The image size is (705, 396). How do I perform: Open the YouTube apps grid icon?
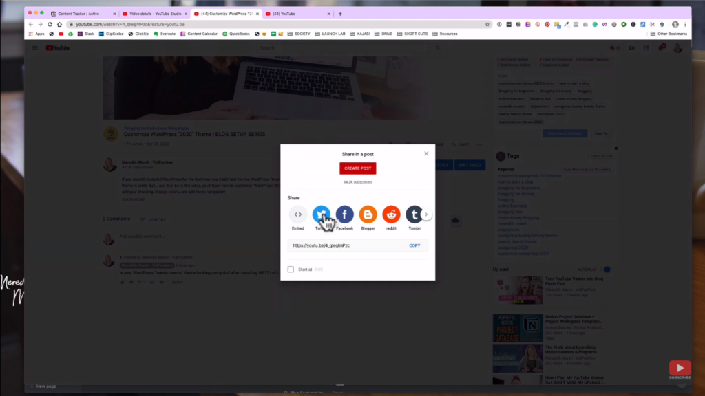[646, 48]
